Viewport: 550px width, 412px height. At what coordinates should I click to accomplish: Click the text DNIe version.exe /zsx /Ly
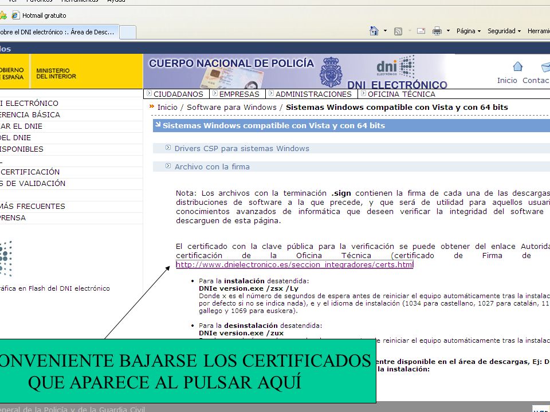249,288
